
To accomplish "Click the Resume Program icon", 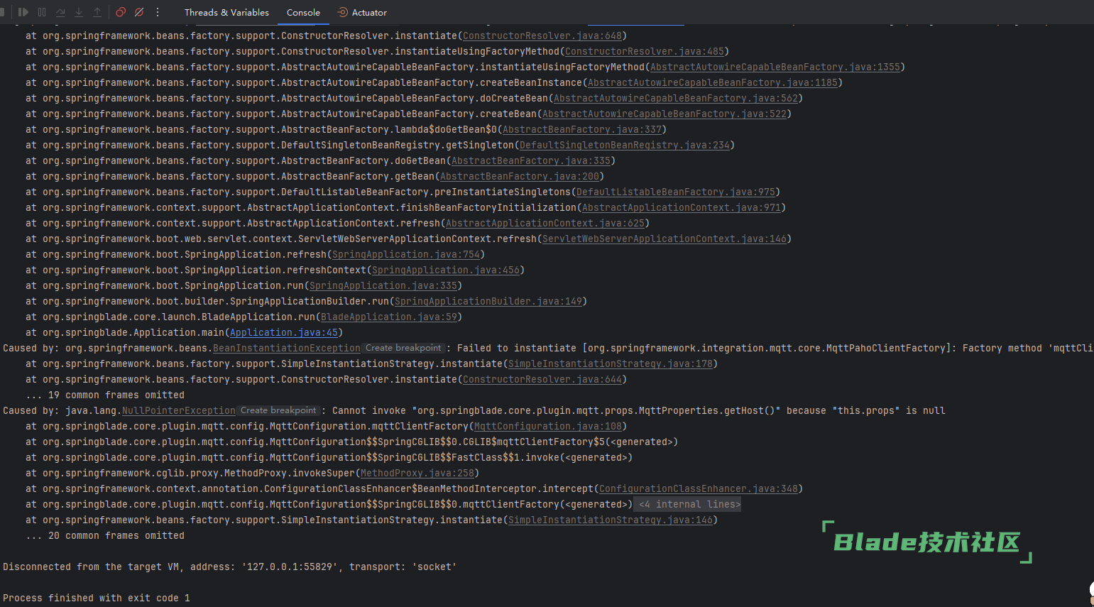I will click(x=23, y=12).
